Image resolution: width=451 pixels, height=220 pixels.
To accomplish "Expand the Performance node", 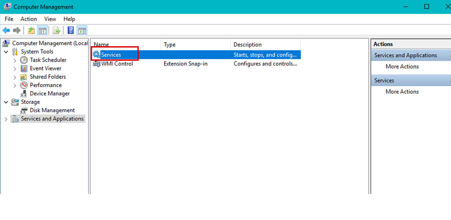I will coord(15,85).
